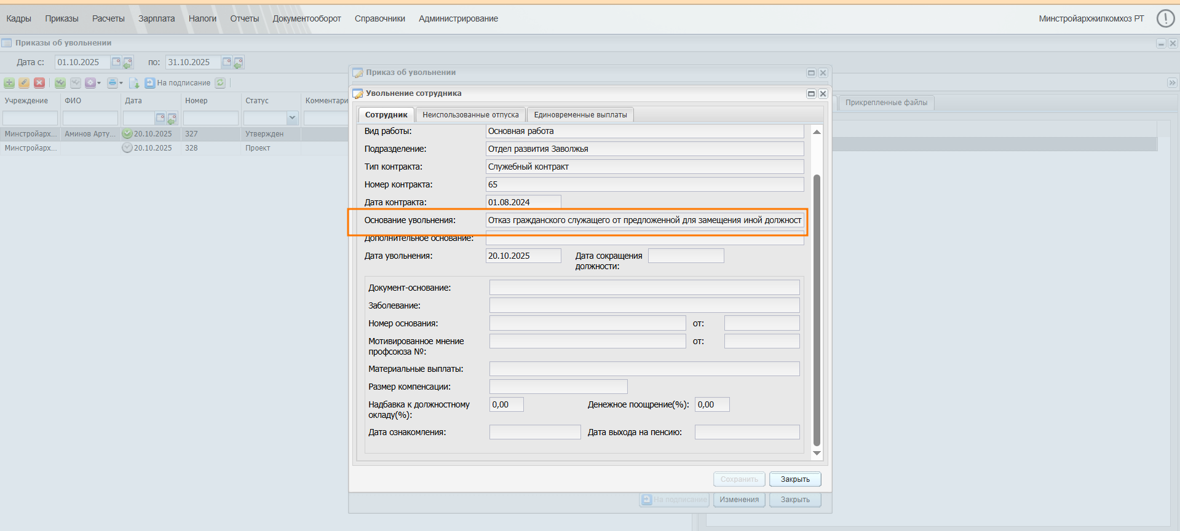1180x531 pixels.
Task: Expand the Статус column filter dropdown
Action: pos(292,117)
